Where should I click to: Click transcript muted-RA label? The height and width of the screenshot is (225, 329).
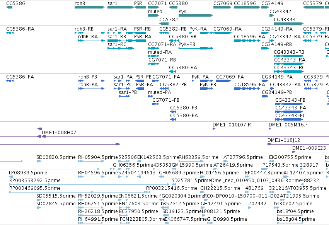160,52
